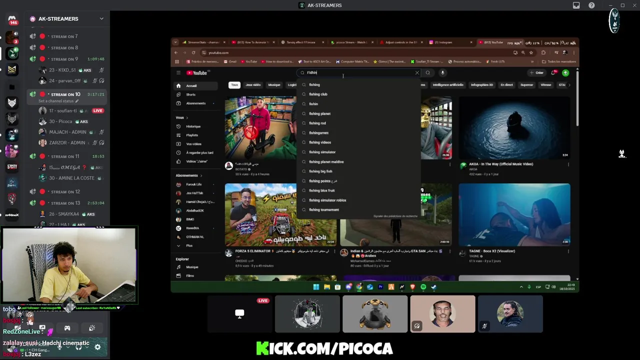This screenshot has height=360, width=640.
Task: Clear the YouTube search text
Action: tap(417, 73)
